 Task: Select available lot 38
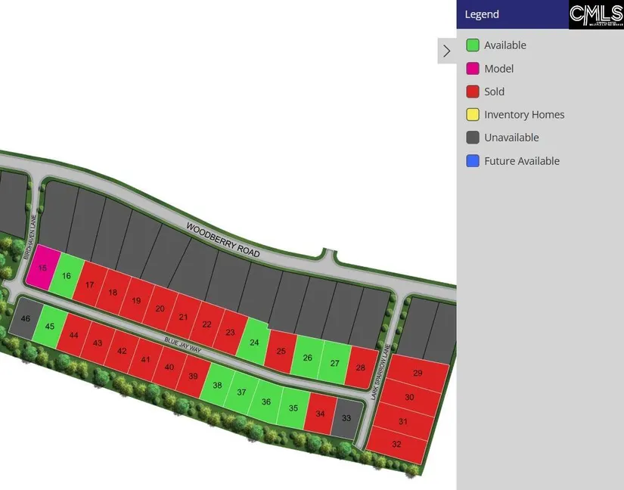[x=218, y=385]
